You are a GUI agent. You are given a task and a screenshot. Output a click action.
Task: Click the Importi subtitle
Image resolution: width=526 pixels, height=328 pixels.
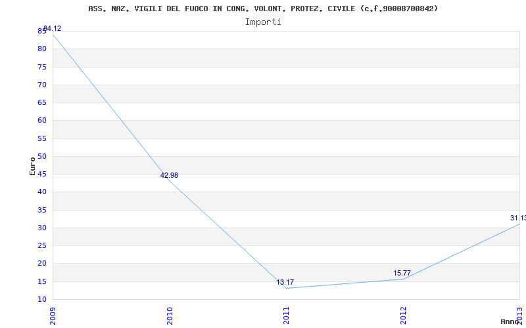coord(263,22)
